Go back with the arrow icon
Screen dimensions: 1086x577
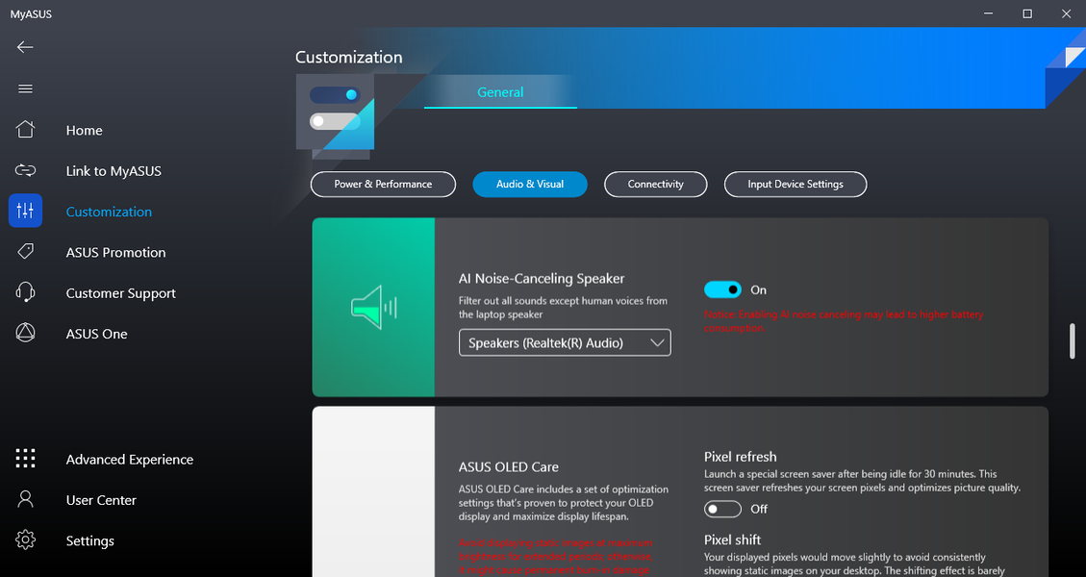(x=25, y=47)
